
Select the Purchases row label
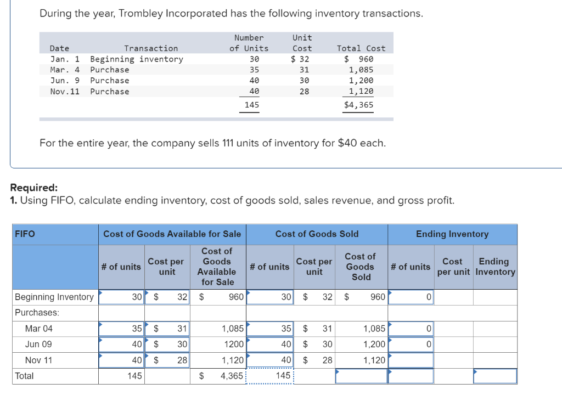[x=34, y=313]
